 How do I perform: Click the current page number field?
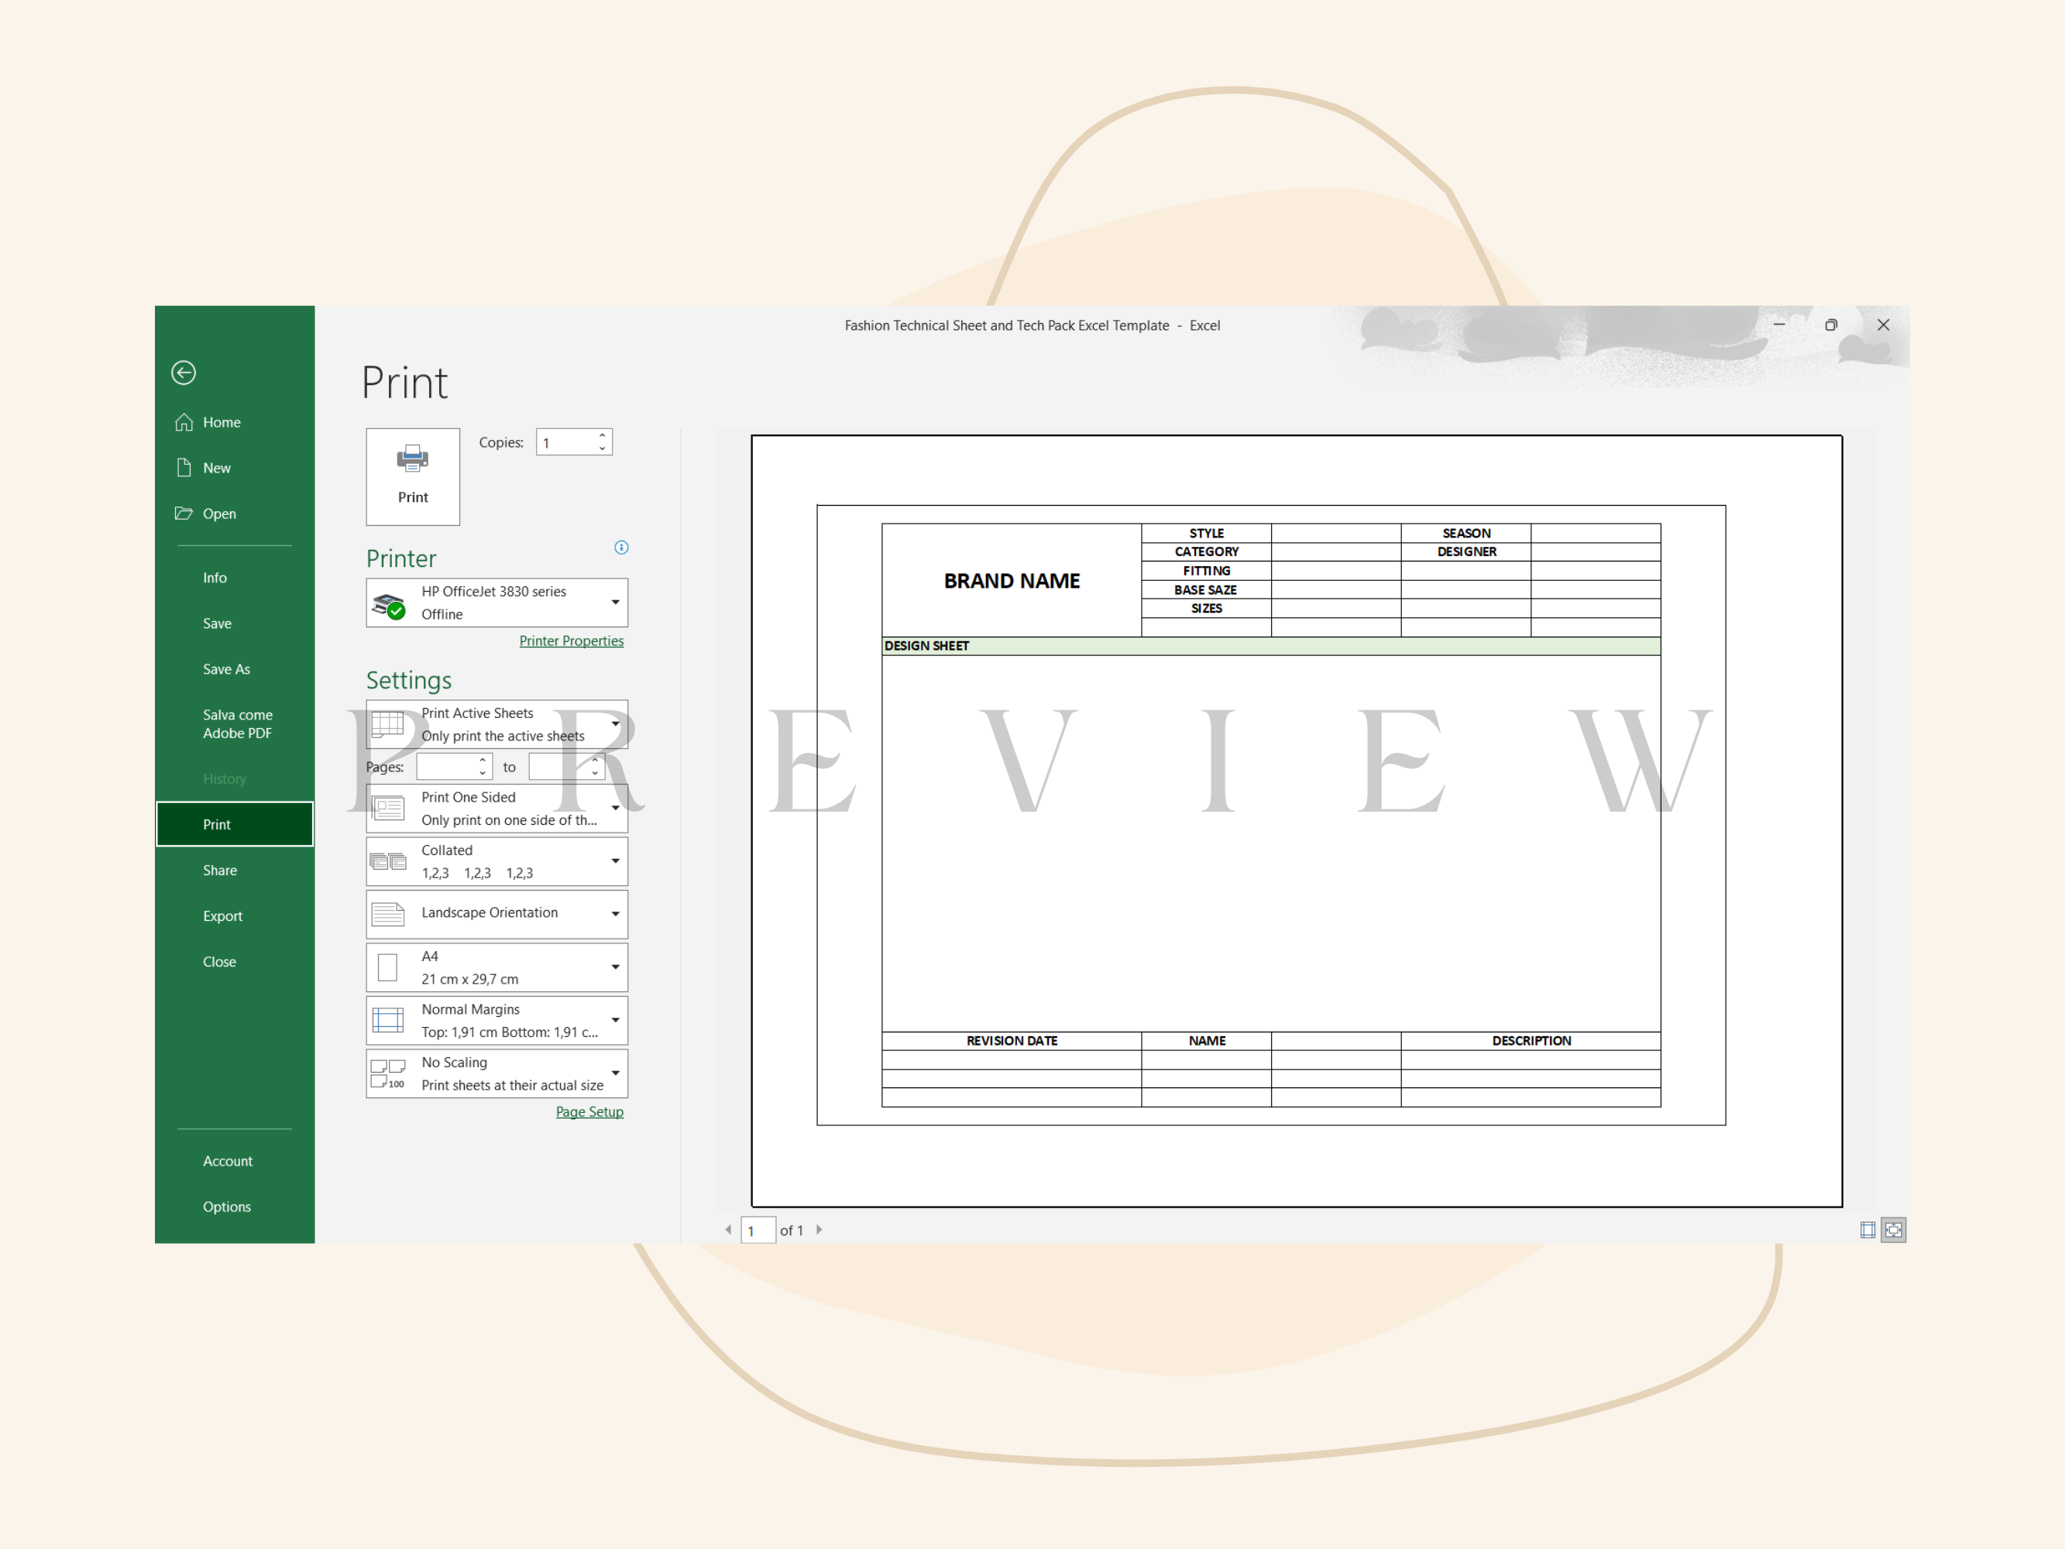click(757, 1230)
